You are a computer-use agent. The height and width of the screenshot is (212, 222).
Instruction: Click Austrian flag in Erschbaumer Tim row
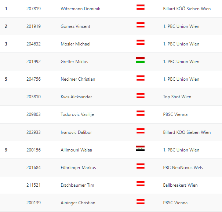(141, 184)
